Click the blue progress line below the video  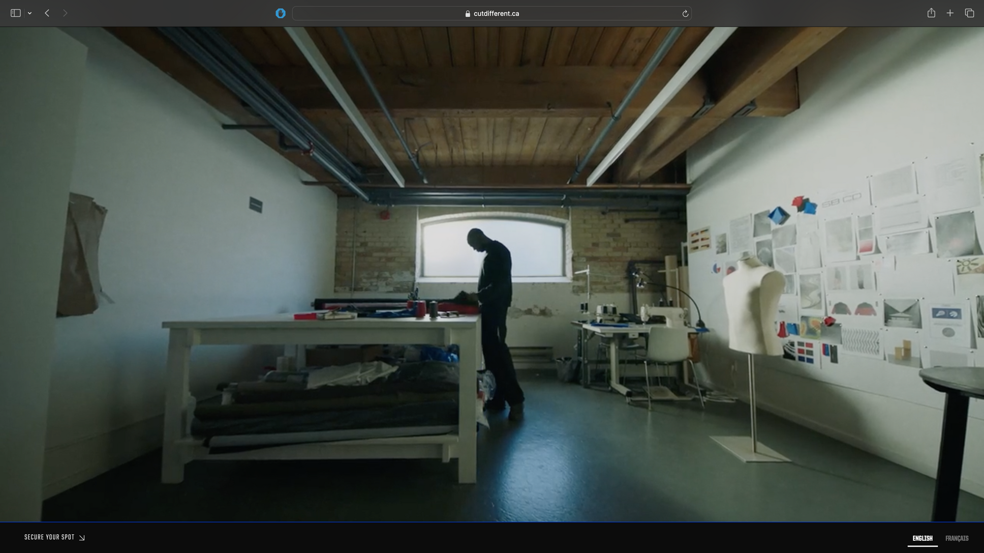pos(492,522)
